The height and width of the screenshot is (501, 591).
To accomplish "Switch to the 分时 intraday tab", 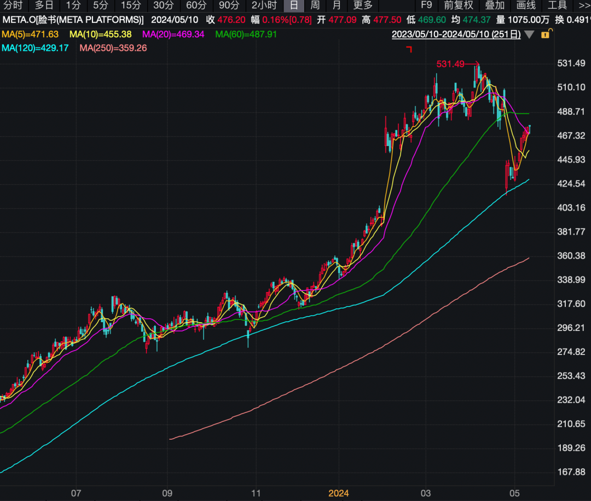I will point(13,5).
